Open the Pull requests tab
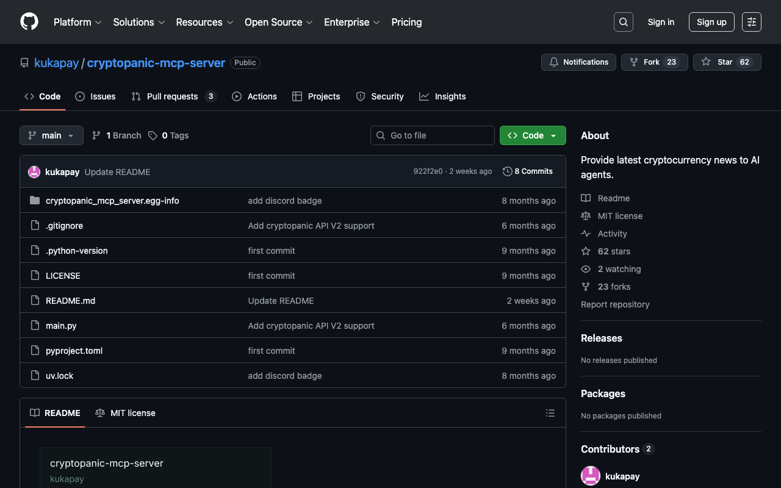The height and width of the screenshot is (488, 781). [x=173, y=96]
